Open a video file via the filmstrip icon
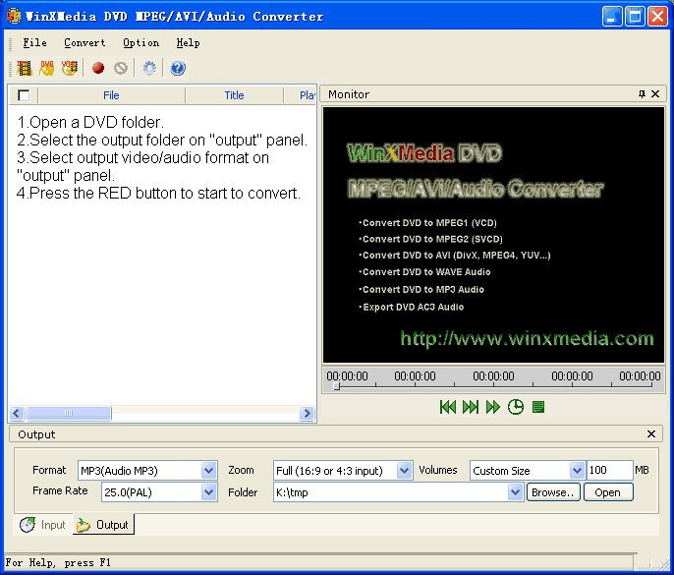Image resolution: width=674 pixels, height=575 pixels. pyautogui.click(x=24, y=68)
